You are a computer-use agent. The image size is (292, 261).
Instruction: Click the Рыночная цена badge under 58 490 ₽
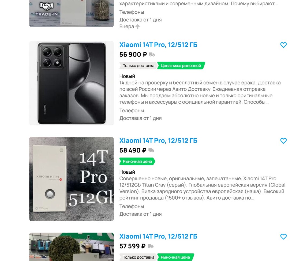point(137,161)
